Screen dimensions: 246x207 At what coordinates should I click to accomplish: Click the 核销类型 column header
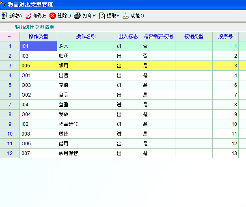(194, 36)
